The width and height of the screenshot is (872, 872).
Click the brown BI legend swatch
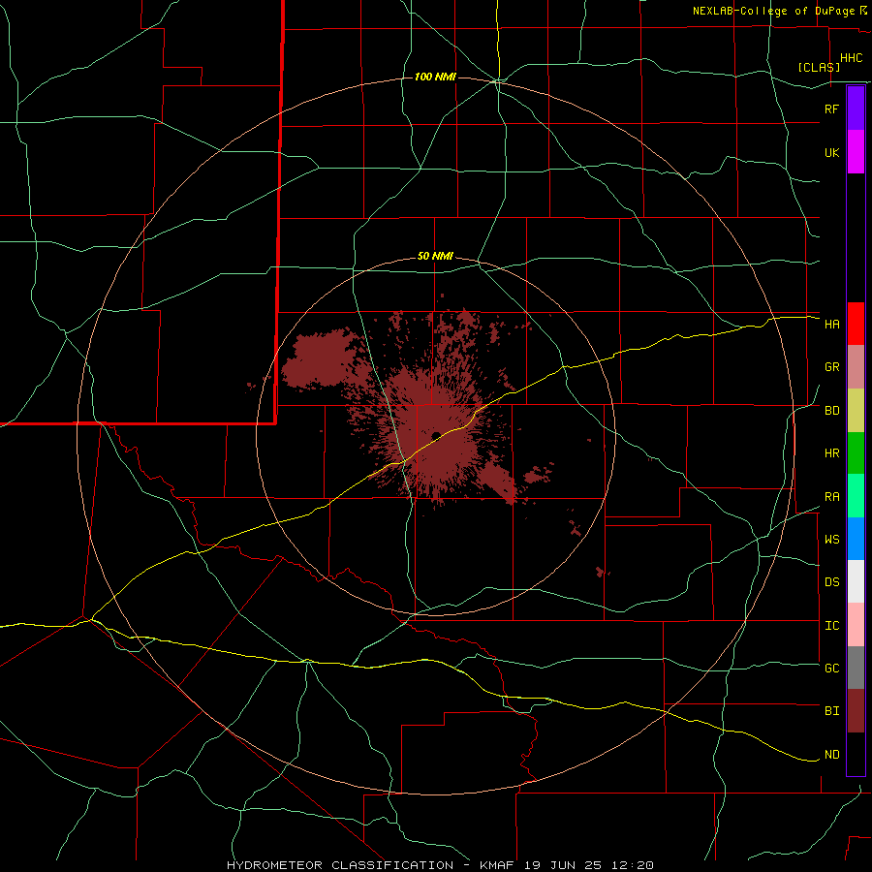tap(856, 711)
